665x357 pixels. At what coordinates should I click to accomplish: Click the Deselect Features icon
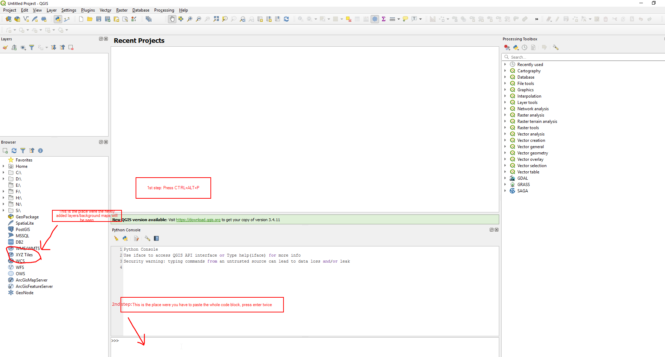coord(348,19)
